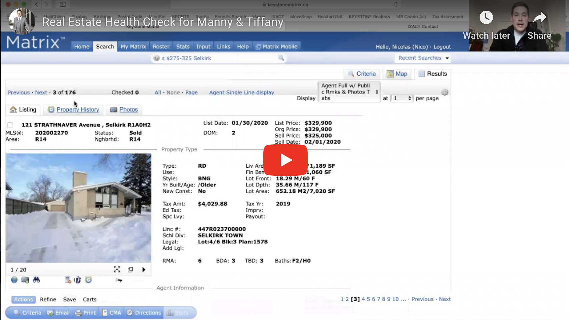Open the Listing tab with house icon
This screenshot has height=320, width=569.
coord(23,109)
